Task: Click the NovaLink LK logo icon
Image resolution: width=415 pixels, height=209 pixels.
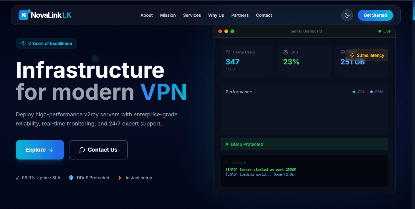Action: (x=24, y=15)
